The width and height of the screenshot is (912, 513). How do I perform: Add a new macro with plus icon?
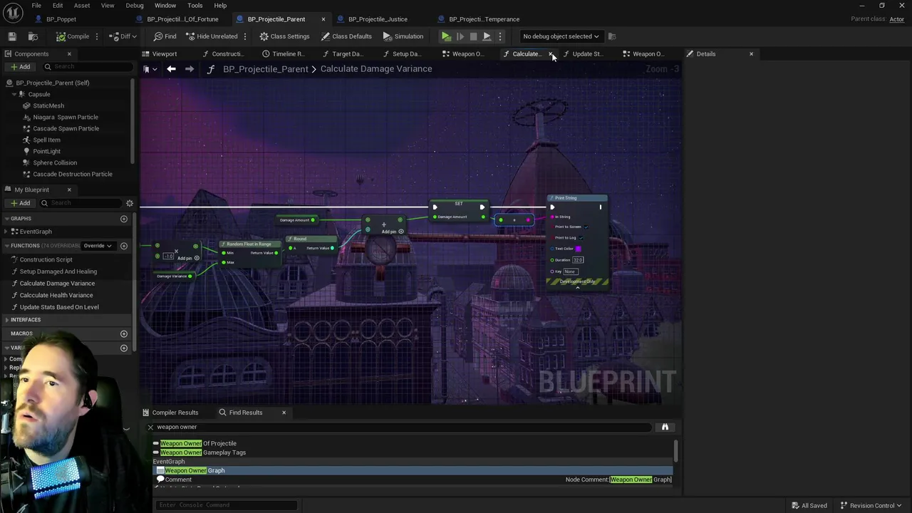tap(124, 333)
